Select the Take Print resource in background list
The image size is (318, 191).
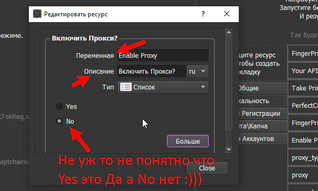tap(303, 88)
